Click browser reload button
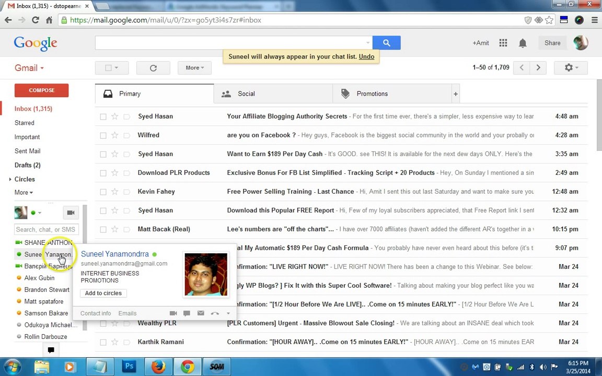 click(x=36, y=20)
